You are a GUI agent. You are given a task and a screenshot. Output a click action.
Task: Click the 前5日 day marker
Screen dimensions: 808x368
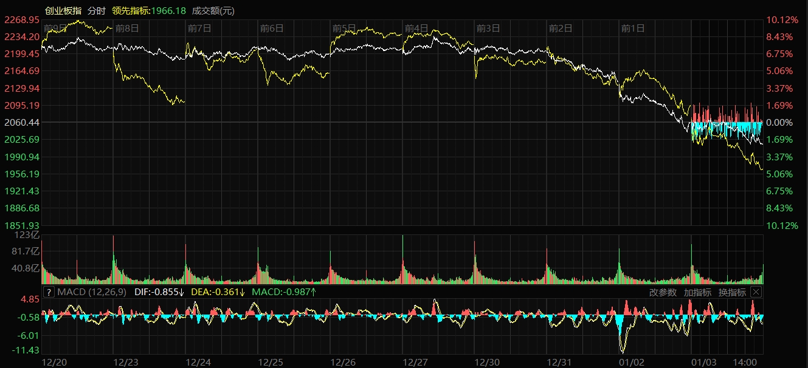(344, 28)
